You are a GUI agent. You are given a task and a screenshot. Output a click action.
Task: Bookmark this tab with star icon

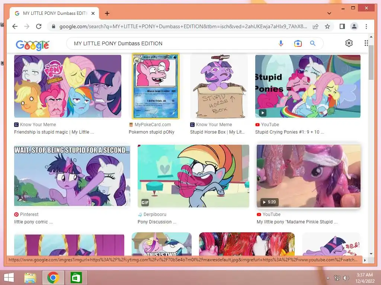click(x=327, y=26)
